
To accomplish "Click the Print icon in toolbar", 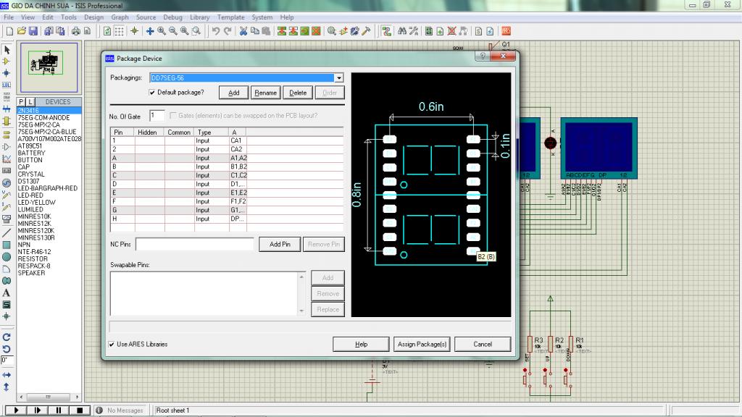I will tap(75, 31).
